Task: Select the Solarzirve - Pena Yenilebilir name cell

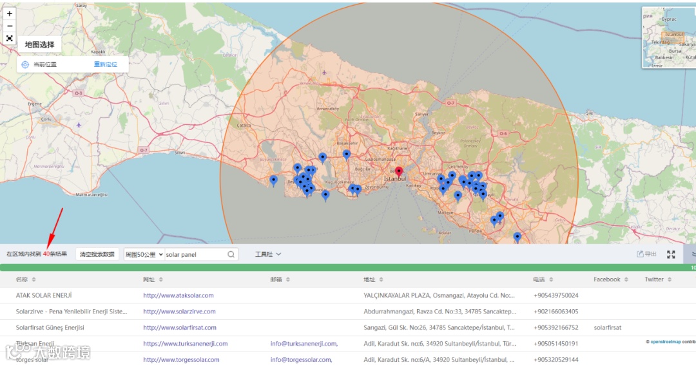Action: (72, 312)
